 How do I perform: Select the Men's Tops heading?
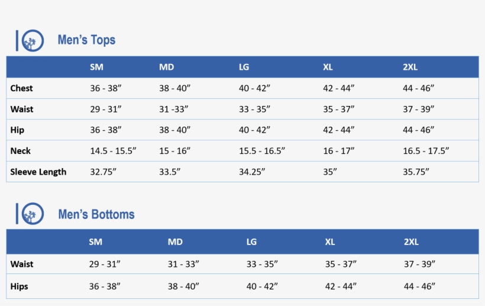[x=86, y=40]
